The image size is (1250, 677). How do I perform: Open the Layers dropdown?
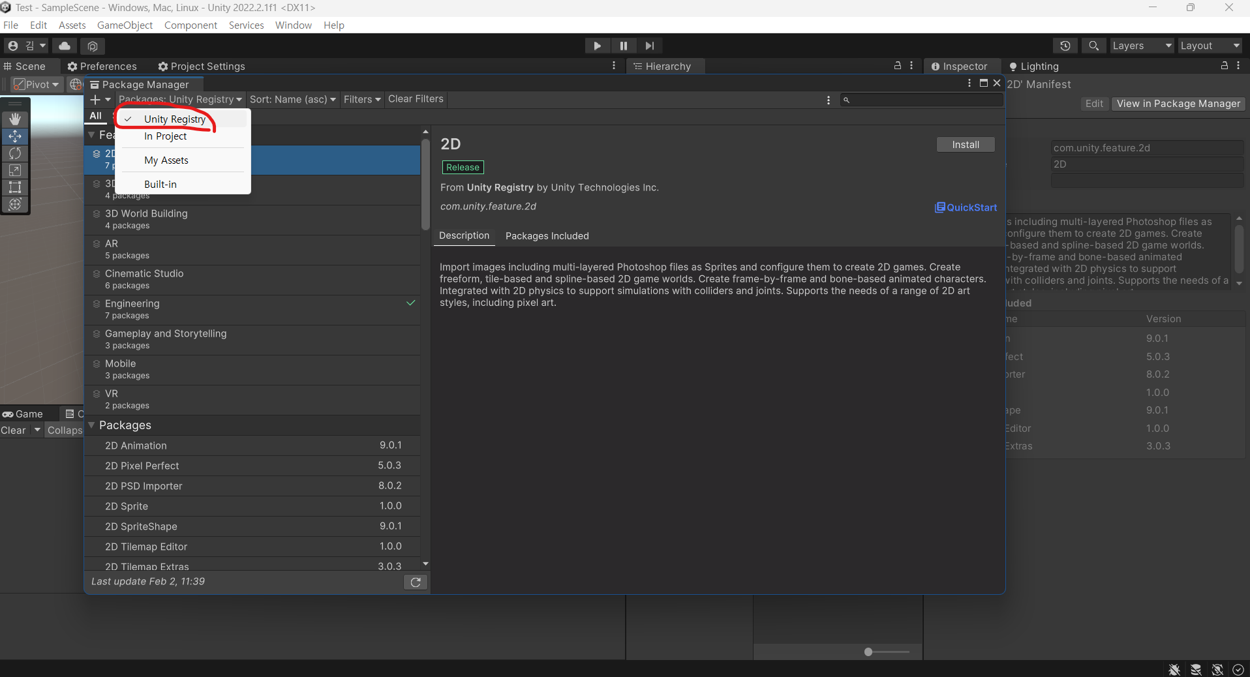coord(1142,46)
